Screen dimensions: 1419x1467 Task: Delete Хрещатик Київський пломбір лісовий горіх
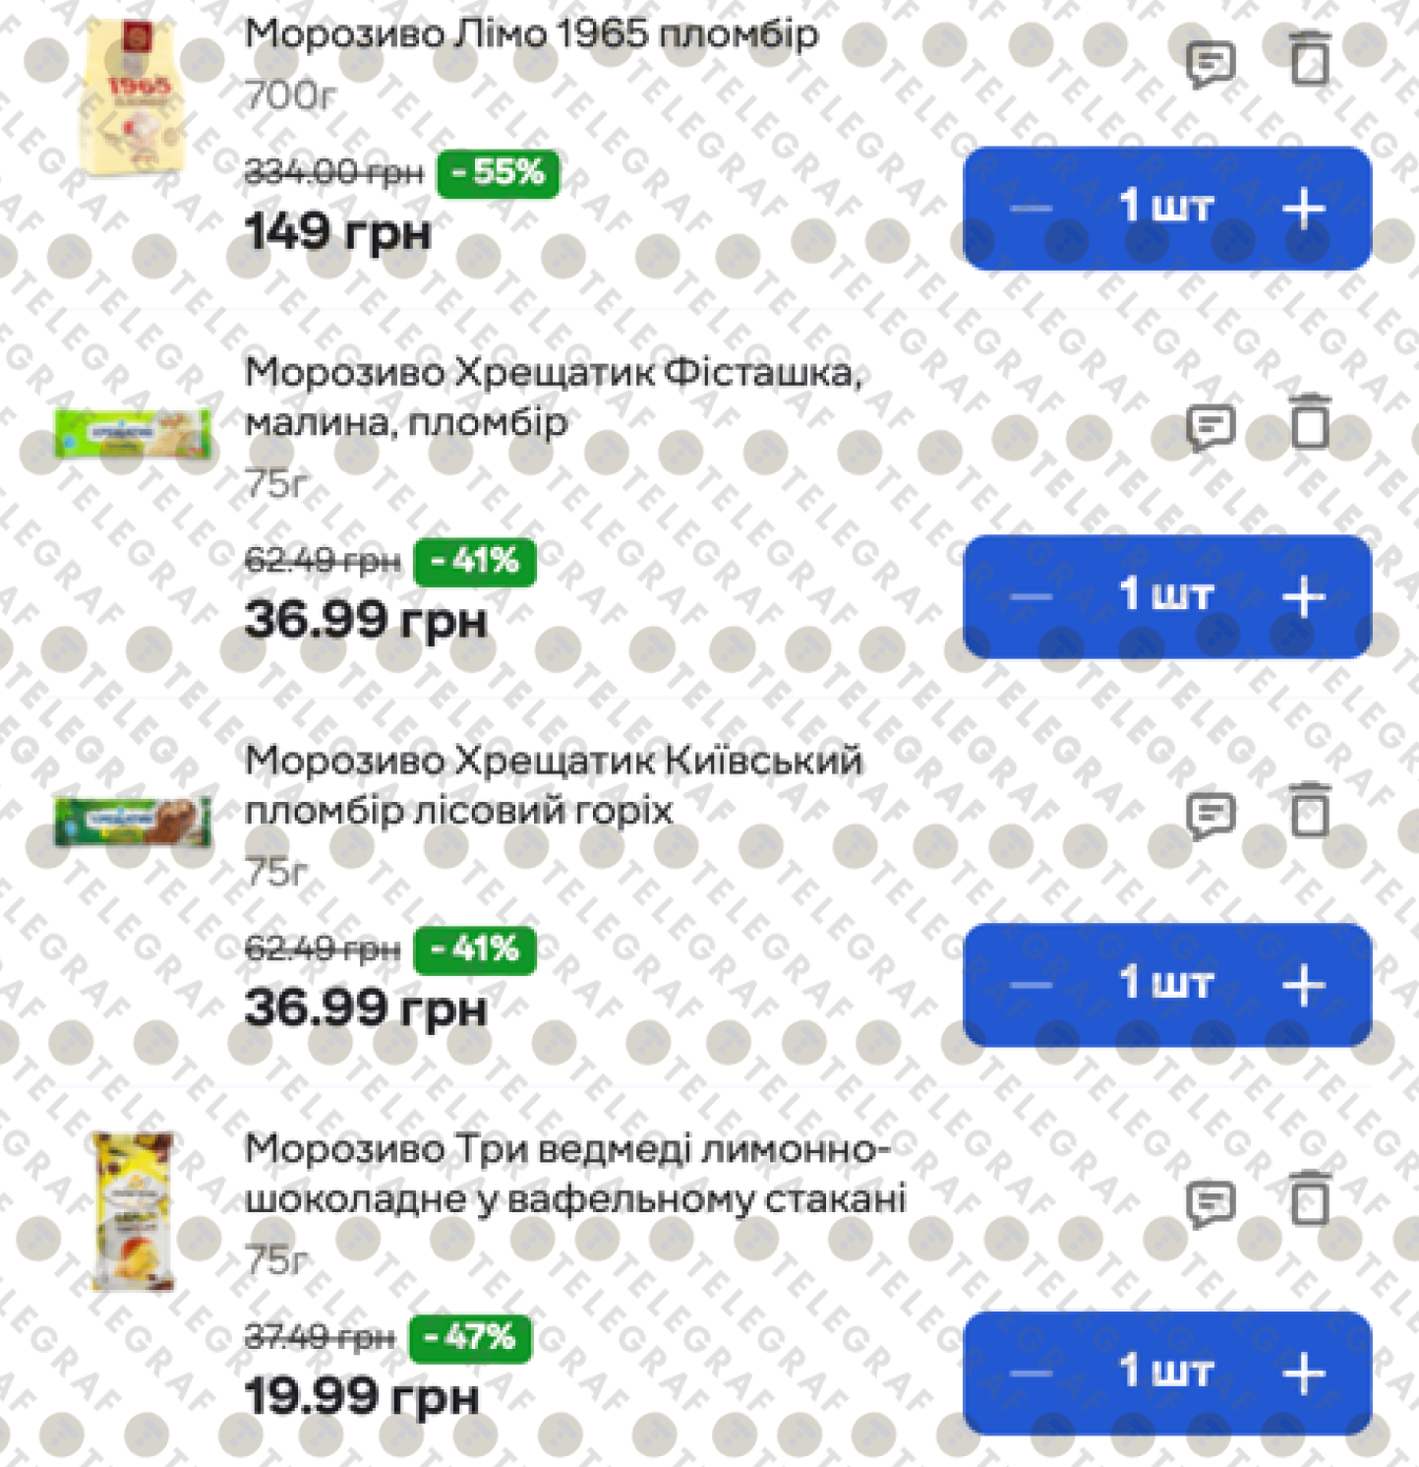(1310, 812)
